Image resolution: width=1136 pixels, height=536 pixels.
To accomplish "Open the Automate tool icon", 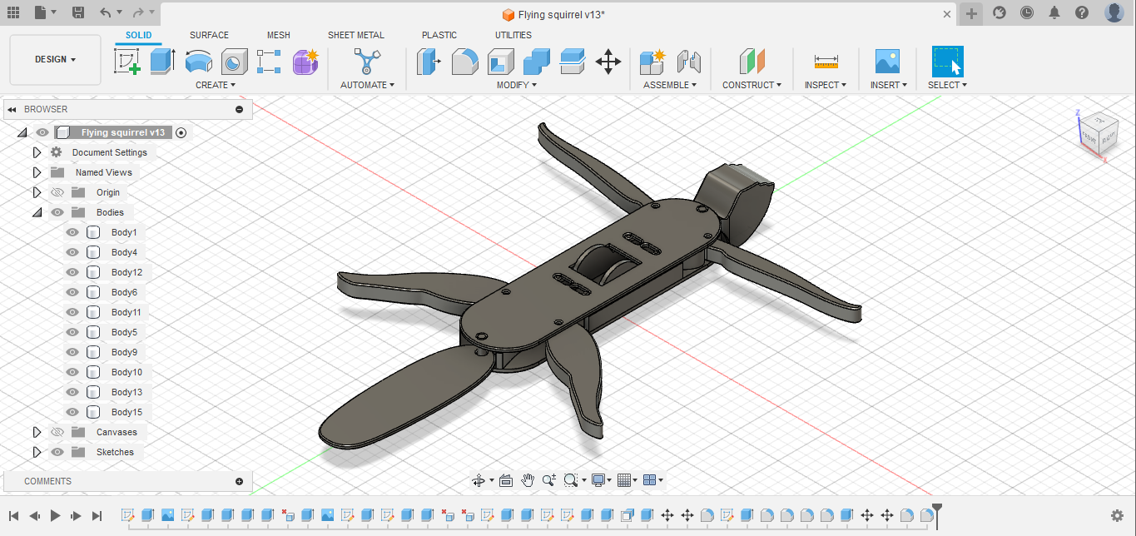I will tap(366, 62).
